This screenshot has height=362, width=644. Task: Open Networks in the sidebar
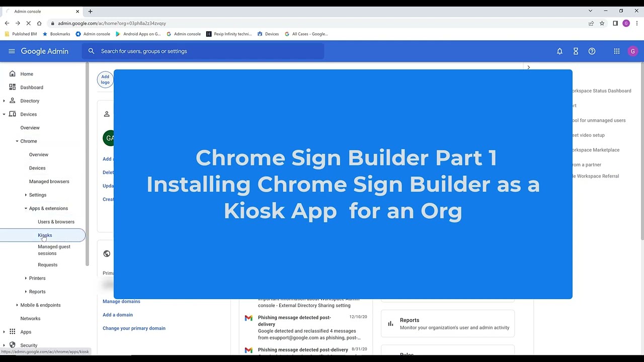point(30,318)
